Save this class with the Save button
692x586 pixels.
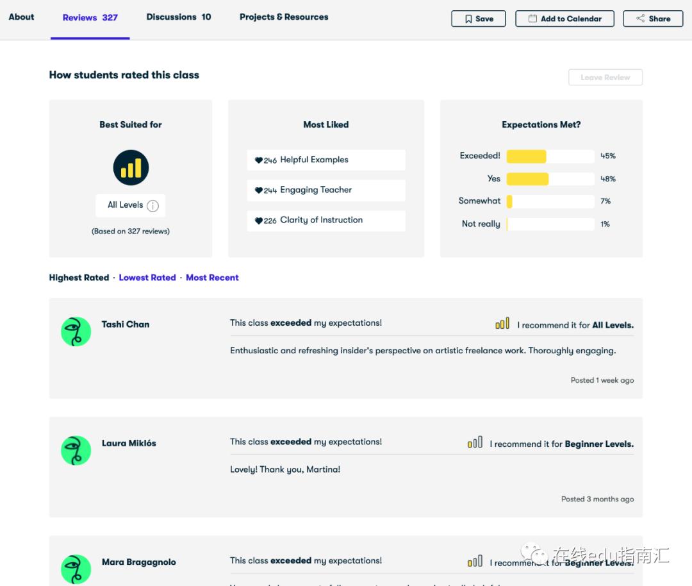[x=479, y=19]
